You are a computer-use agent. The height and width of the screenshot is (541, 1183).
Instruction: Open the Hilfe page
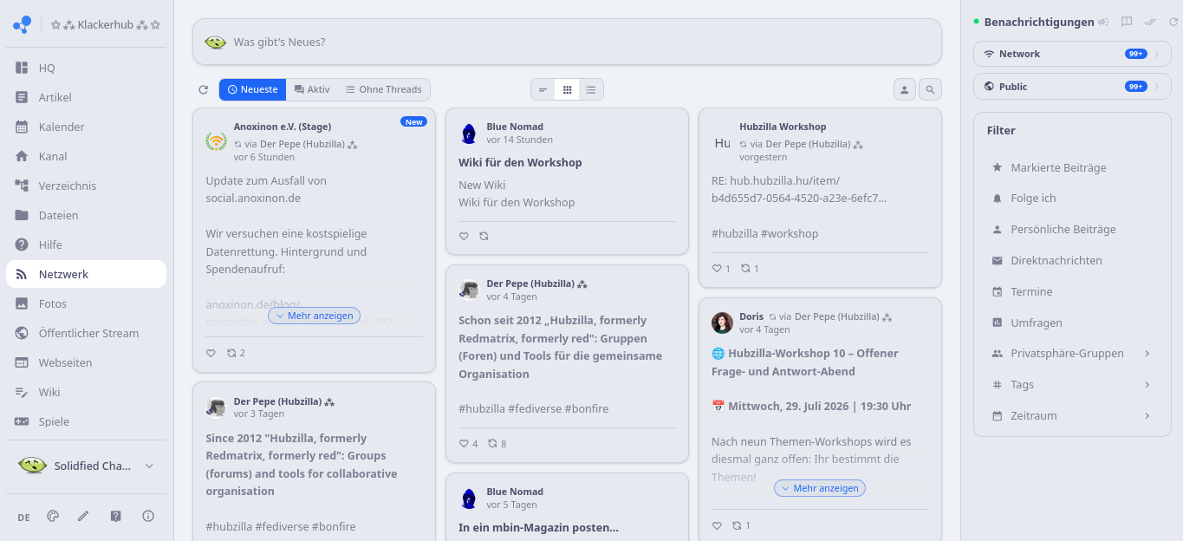tap(86, 244)
